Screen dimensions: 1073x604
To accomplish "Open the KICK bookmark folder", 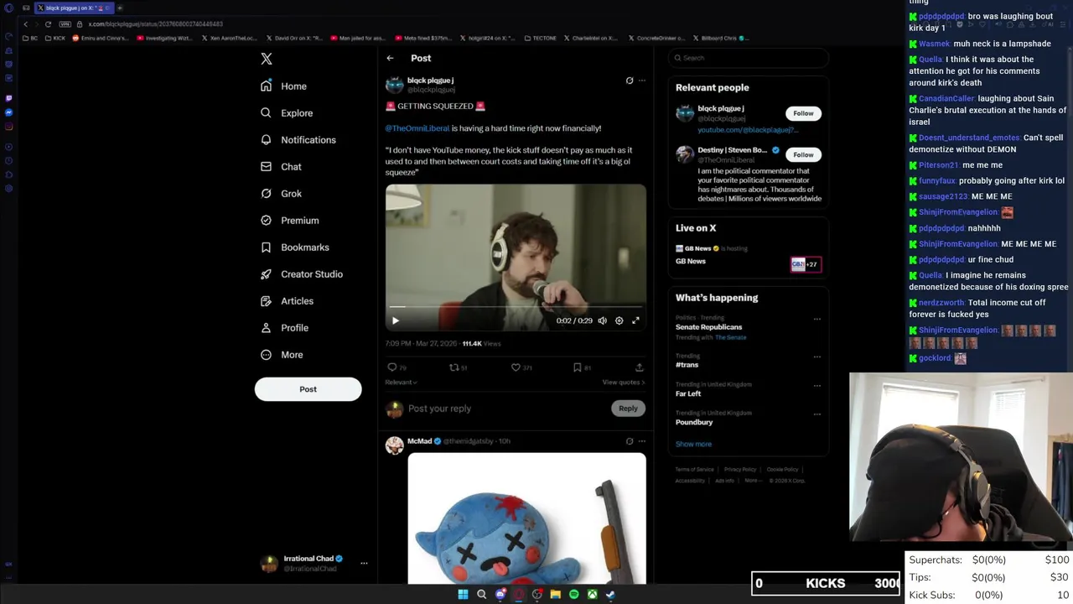I will coord(56,38).
